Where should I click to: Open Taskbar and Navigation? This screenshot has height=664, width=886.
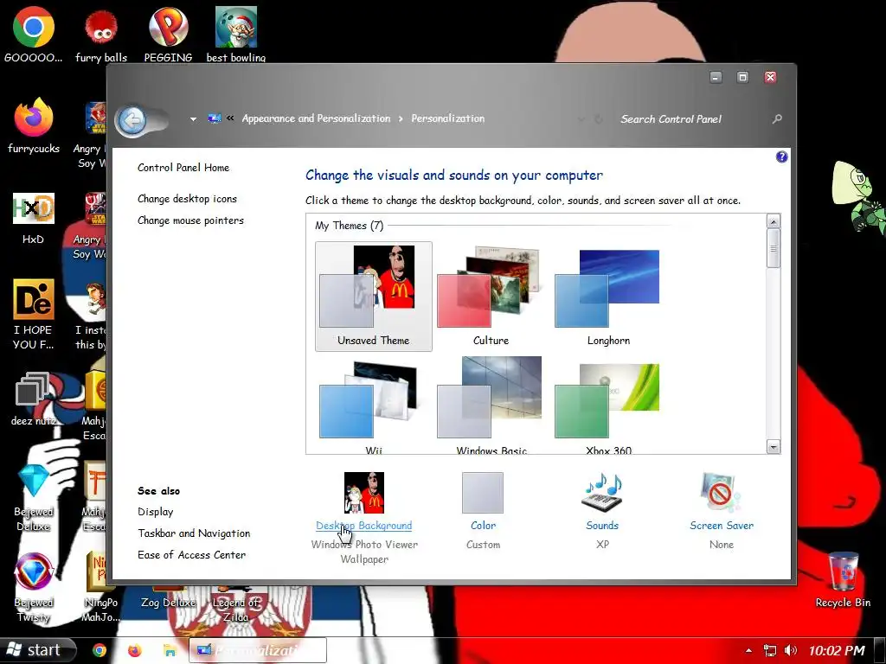click(194, 533)
